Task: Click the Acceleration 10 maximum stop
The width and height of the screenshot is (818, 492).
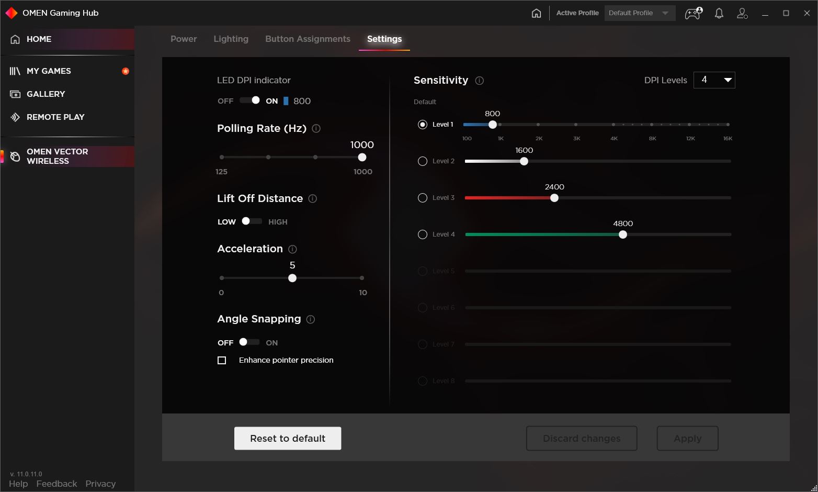Action: 362,278
